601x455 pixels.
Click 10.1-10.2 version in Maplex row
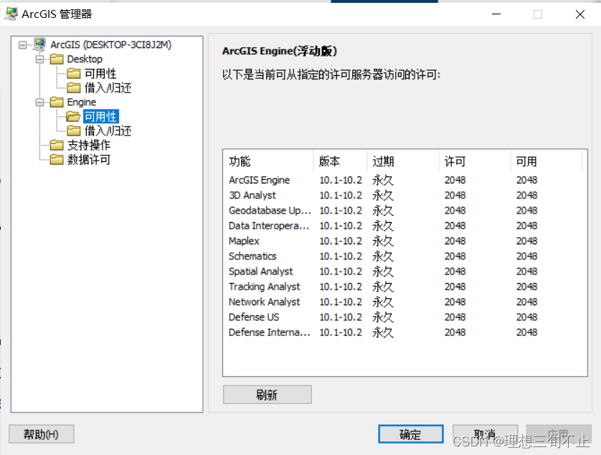[x=341, y=241]
